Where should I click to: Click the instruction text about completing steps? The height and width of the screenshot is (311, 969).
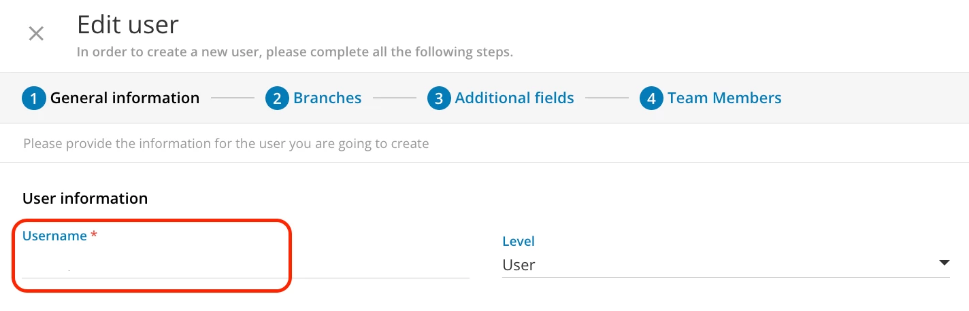pos(295,52)
